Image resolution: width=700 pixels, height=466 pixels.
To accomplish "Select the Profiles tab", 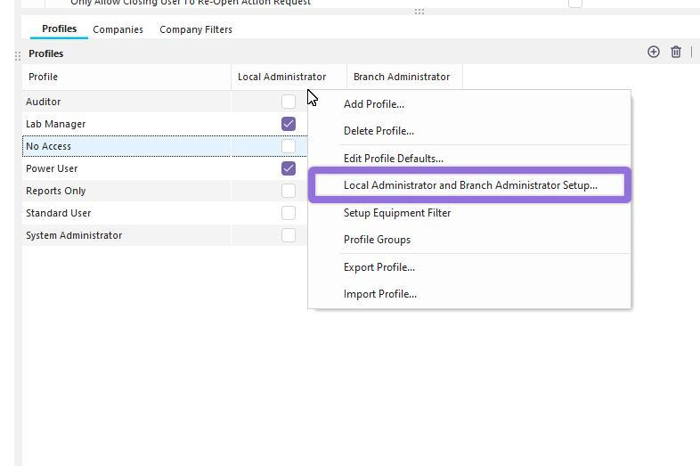I will [59, 29].
